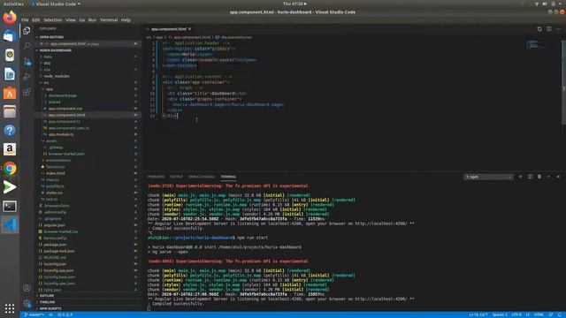Viewport: 566px width, 318px height.
Task: Open Activities overview in the top bar
Action: pyautogui.click(x=13, y=4)
